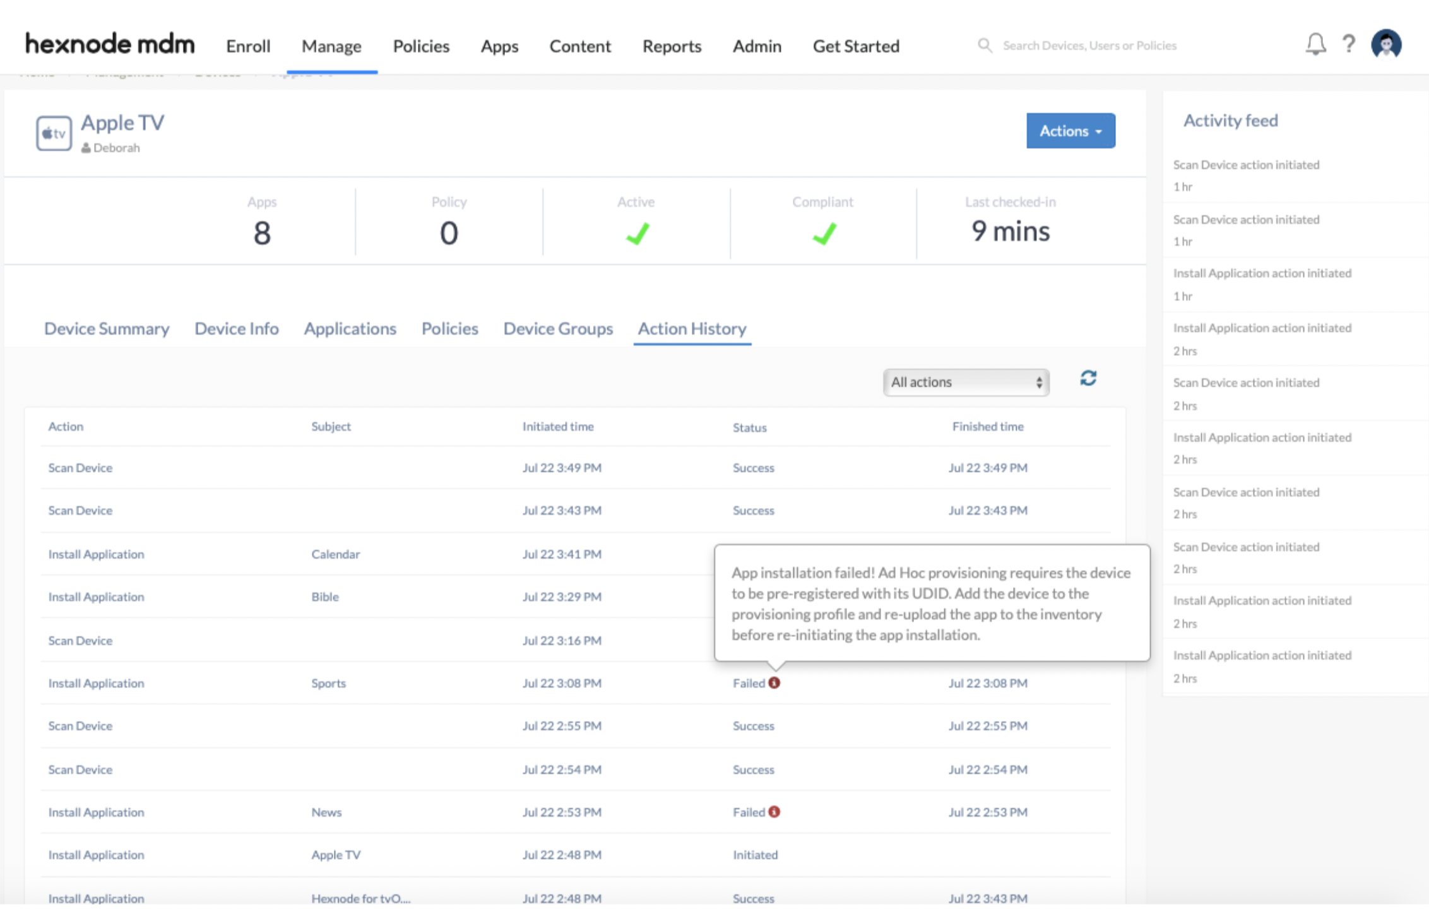
Task: Open the Apps top menu
Action: (499, 46)
